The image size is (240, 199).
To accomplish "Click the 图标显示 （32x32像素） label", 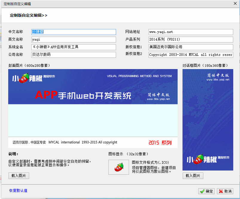I will (x=128, y=154).
